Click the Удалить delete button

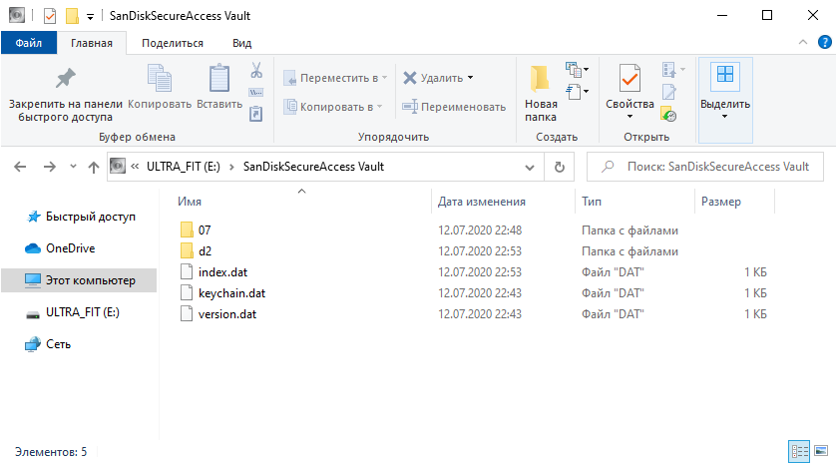pos(433,78)
